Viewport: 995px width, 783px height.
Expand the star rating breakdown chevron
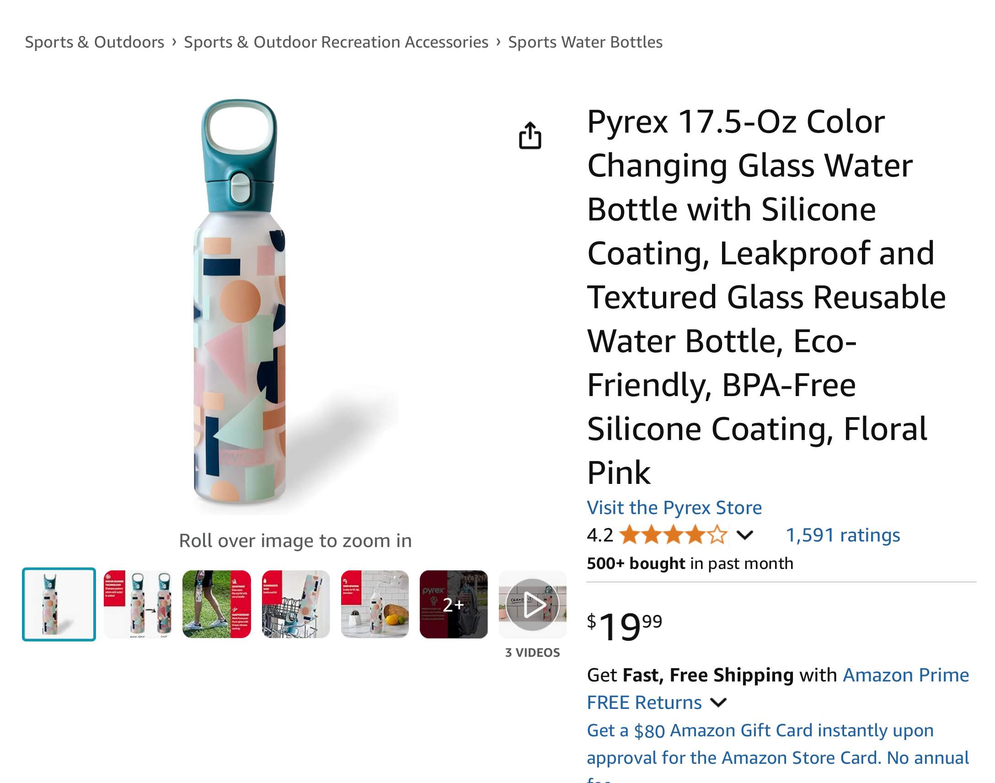[745, 535]
